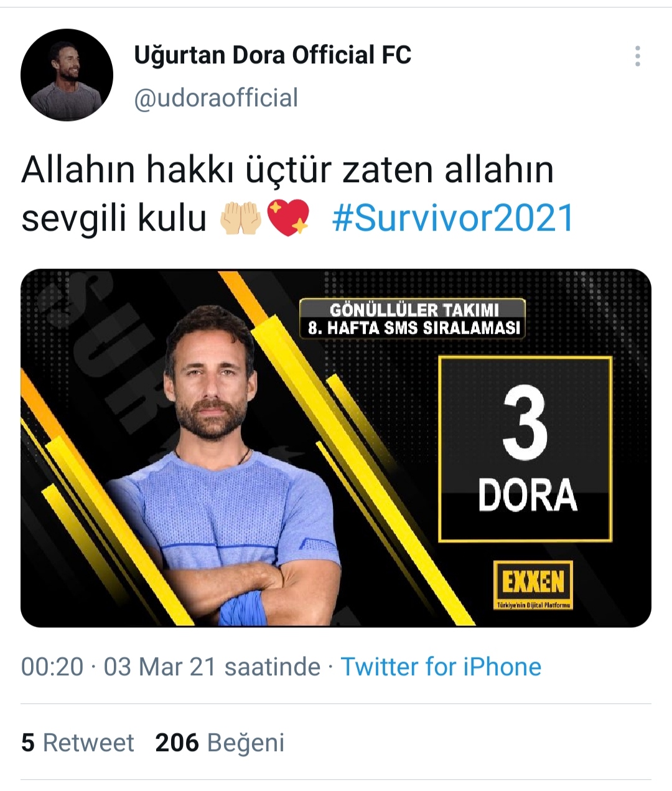672x791 pixels.
Task: Tap Uğurtan Dora's round profile avatar
Action: 67,75
